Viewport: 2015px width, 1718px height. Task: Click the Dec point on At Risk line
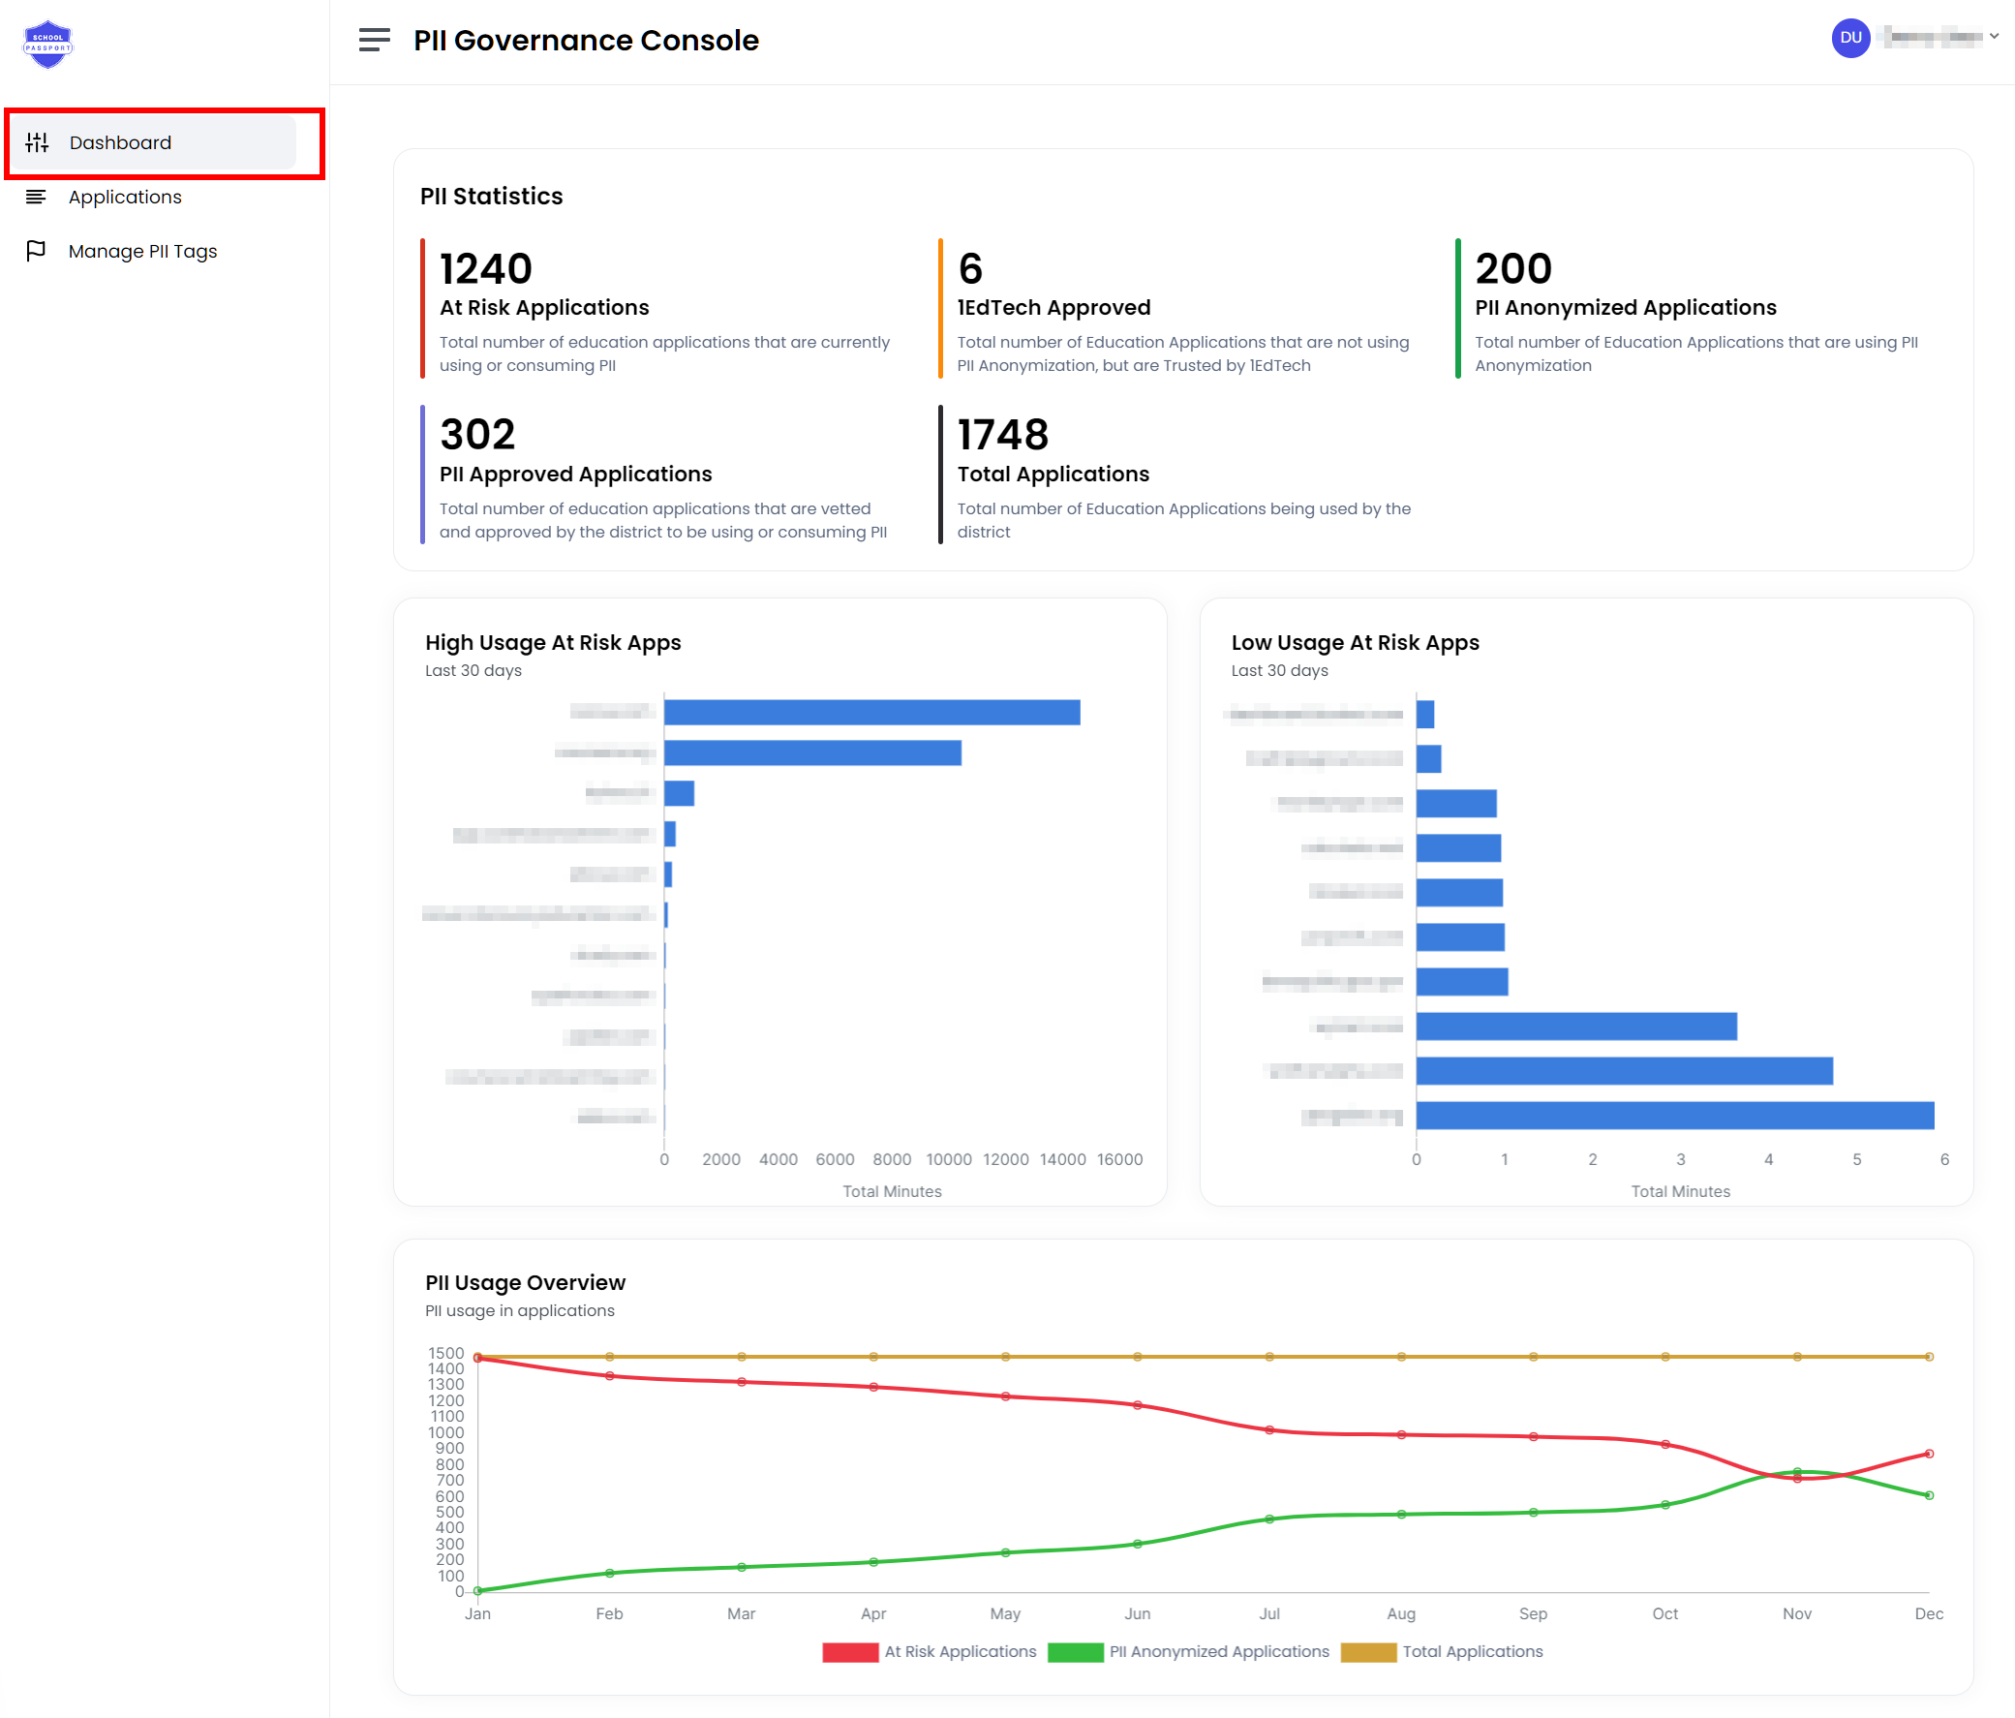coord(1929,1454)
